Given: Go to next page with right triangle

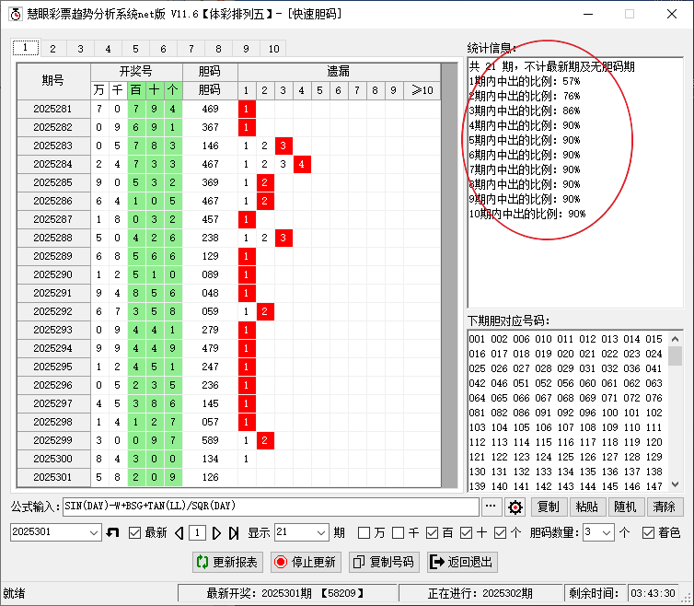Looking at the screenshot, I should tap(217, 533).
